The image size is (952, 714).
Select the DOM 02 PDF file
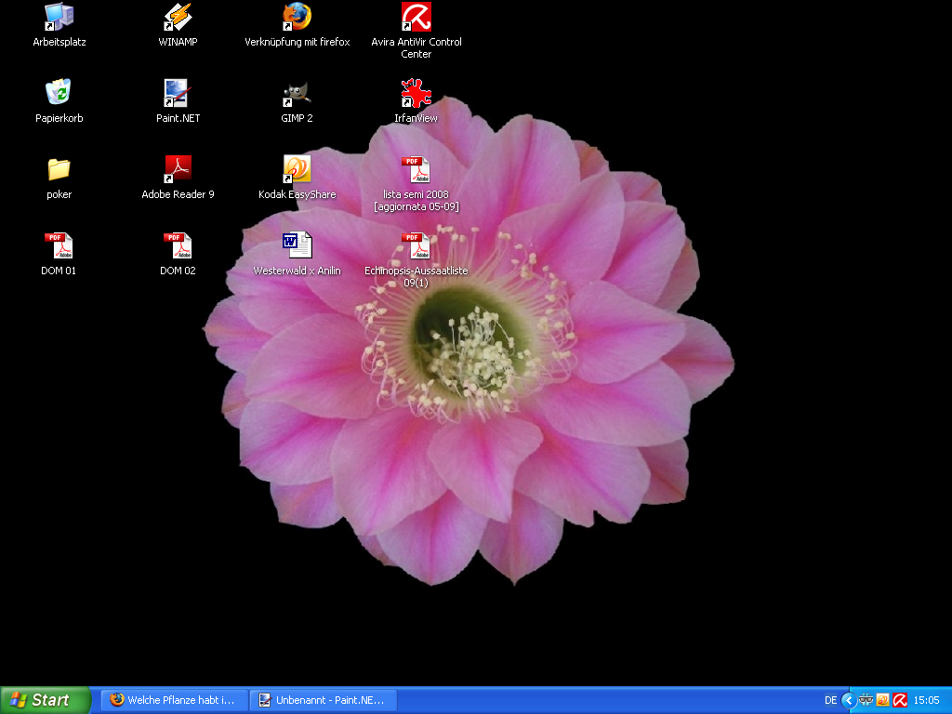[178, 245]
